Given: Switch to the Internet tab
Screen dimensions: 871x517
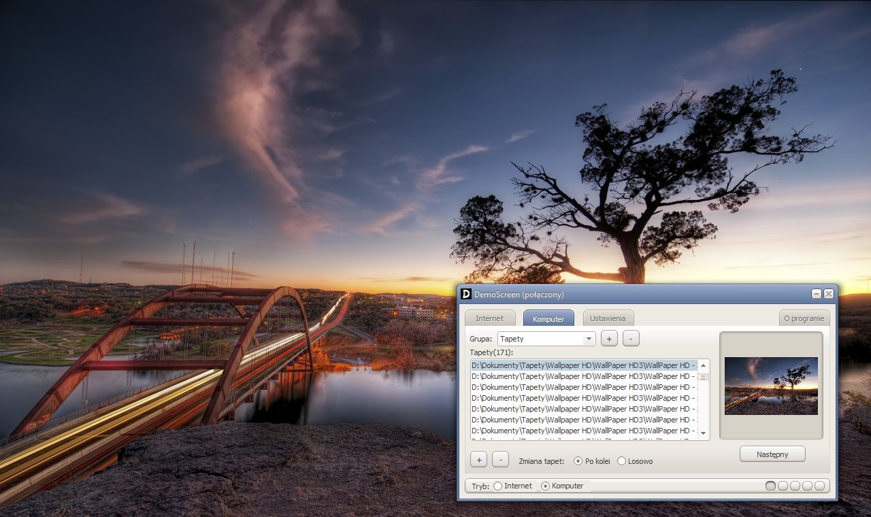Looking at the screenshot, I should tap(490, 318).
